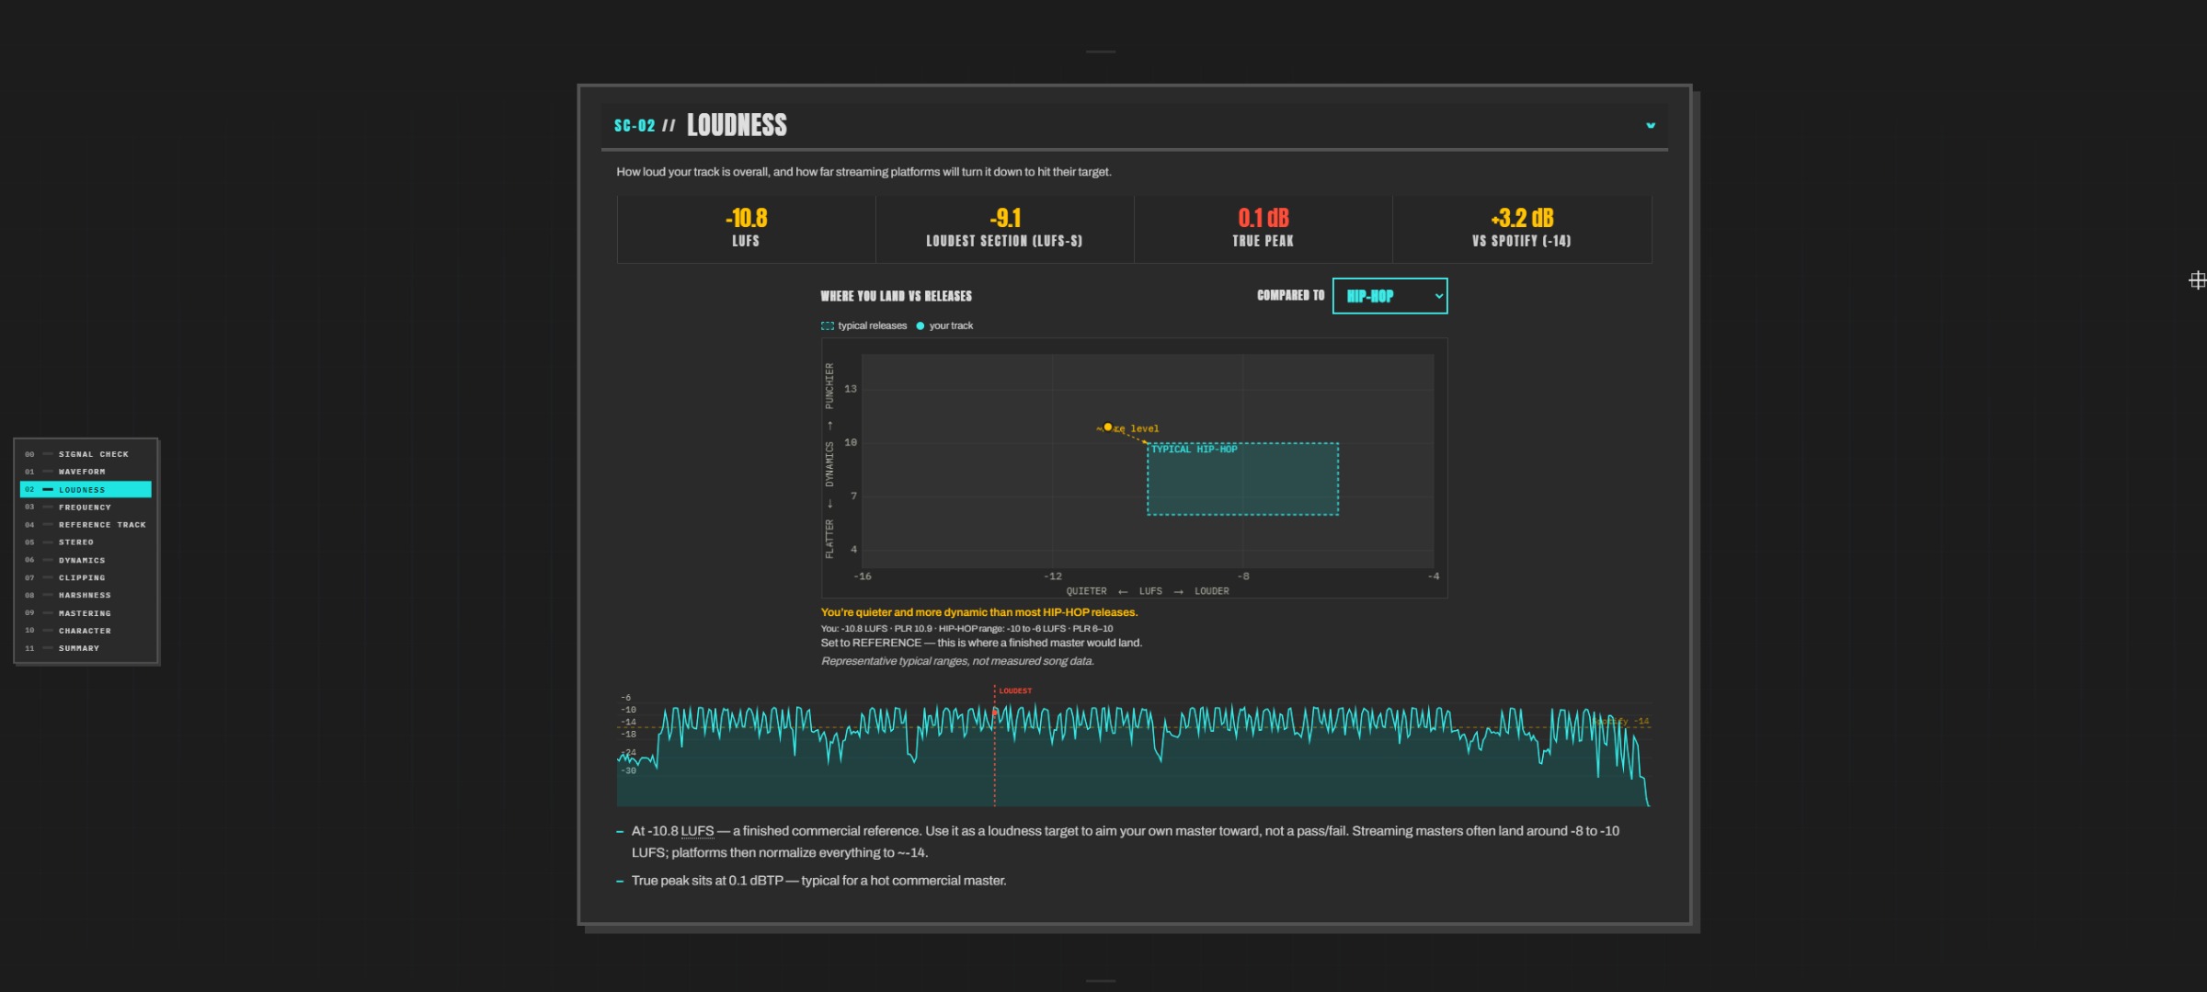Go to the Summary section
This screenshot has height=992, width=2207.
(86, 648)
